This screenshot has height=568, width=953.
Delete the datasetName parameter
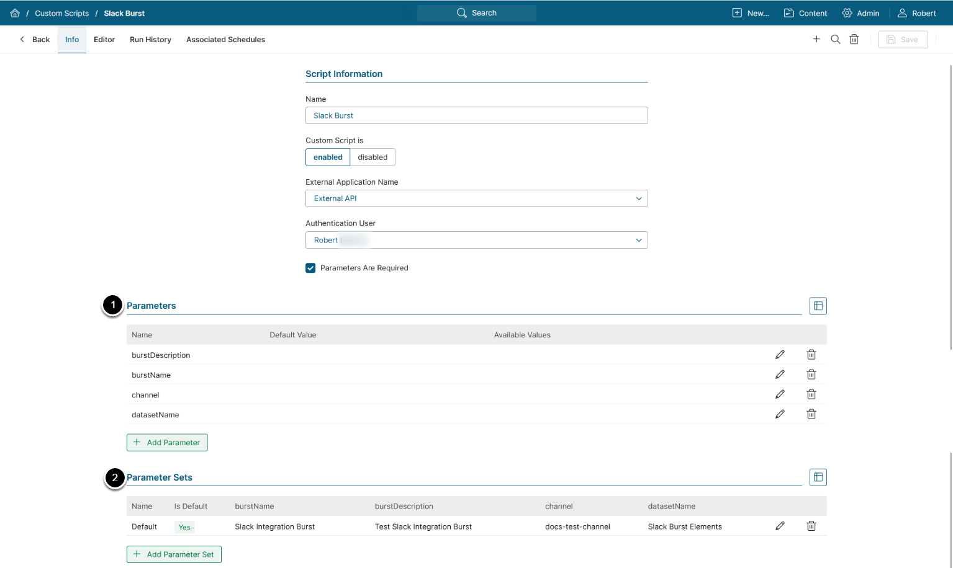pyautogui.click(x=811, y=414)
